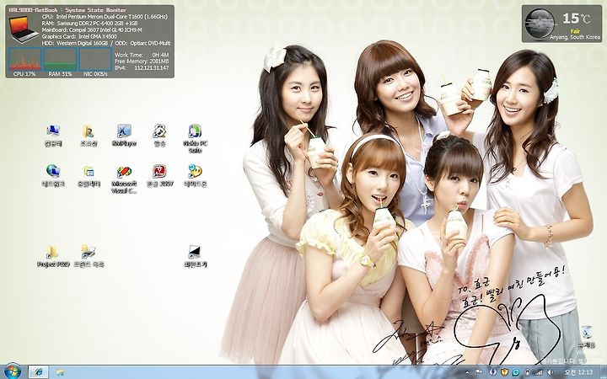
Task: Click the Internet Explorer taskbar button
Action: point(38,372)
